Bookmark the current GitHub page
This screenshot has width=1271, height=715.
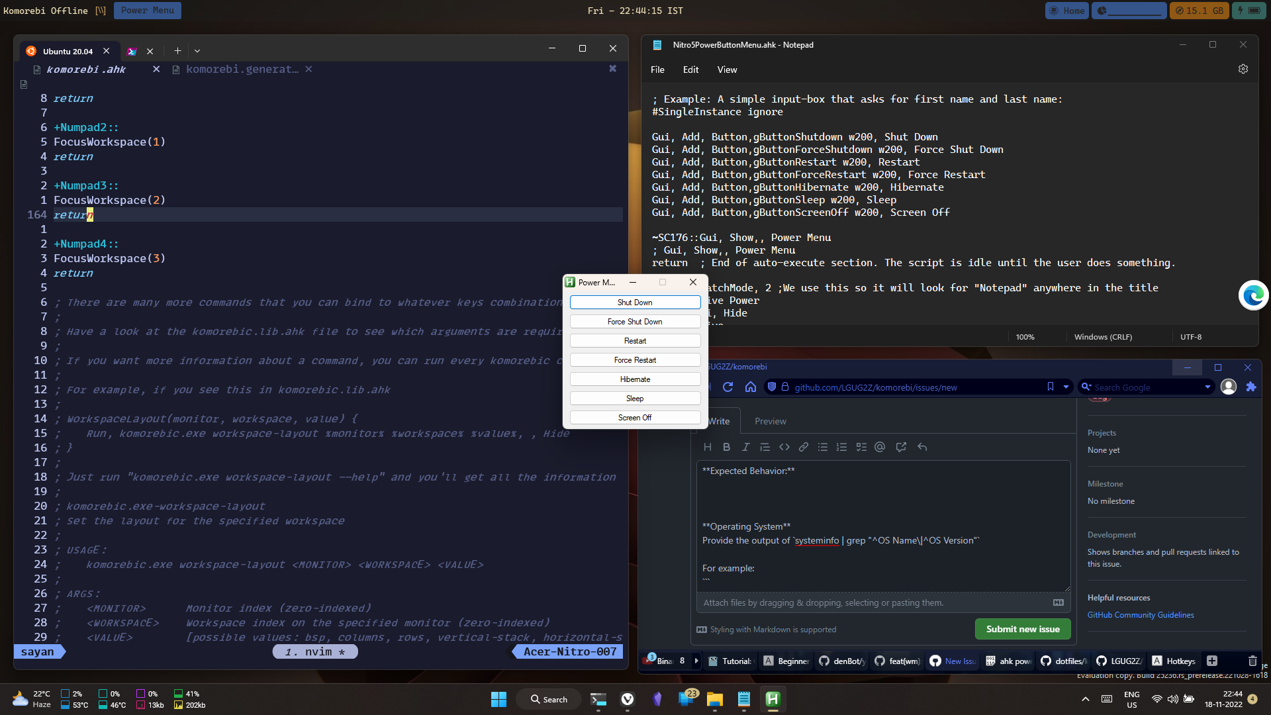click(x=1051, y=387)
